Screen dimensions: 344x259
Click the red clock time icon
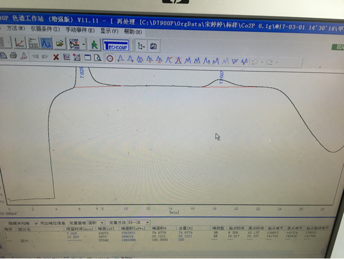110,59
